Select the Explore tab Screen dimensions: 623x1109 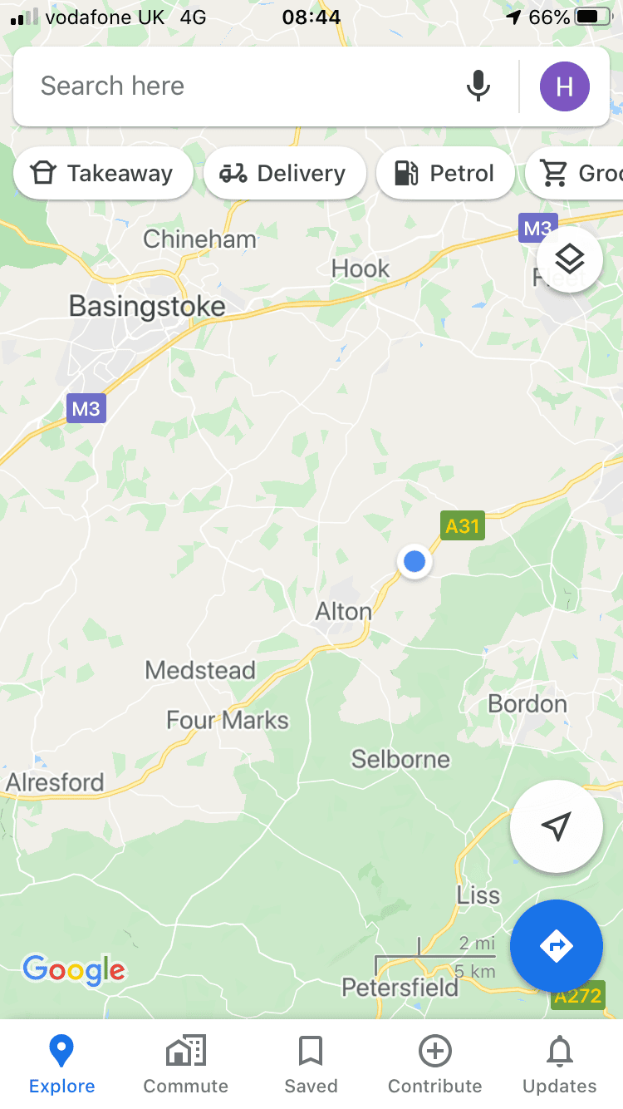62,1064
